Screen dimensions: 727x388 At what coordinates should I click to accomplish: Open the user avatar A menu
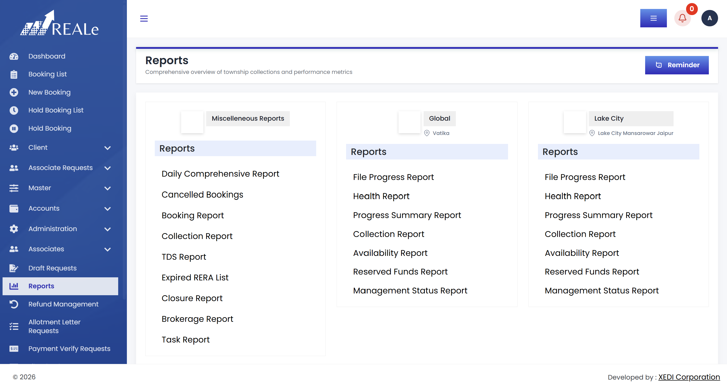click(710, 18)
